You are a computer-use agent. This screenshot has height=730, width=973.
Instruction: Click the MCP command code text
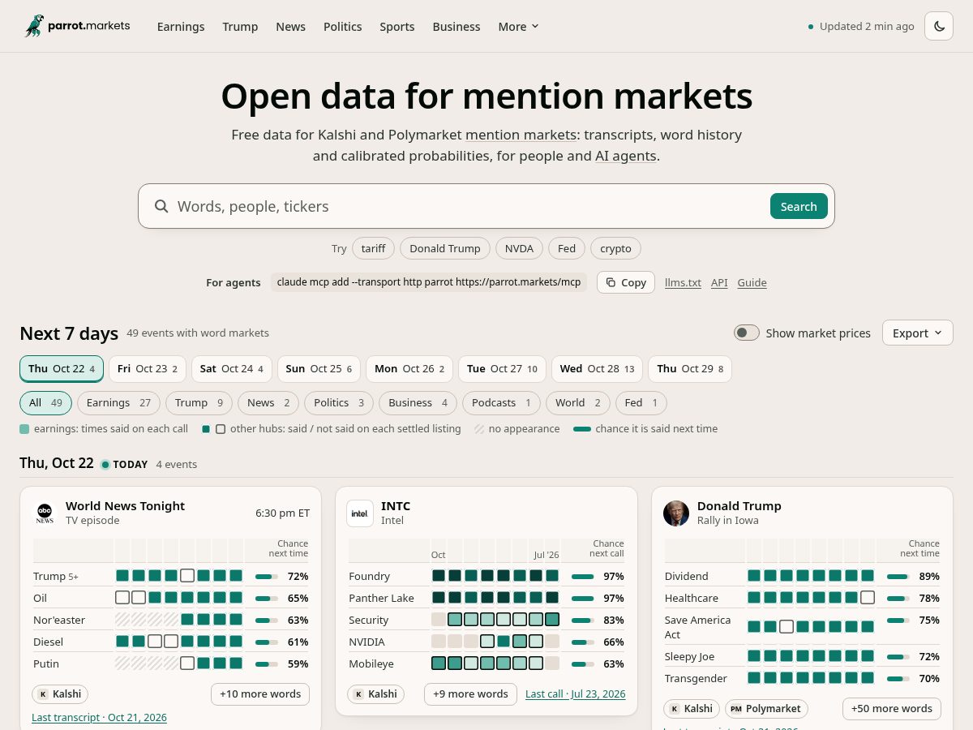click(429, 282)
